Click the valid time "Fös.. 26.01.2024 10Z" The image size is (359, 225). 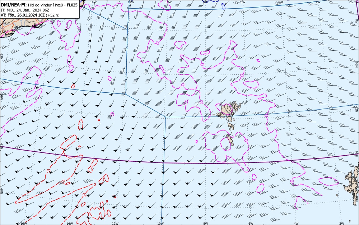coord(25,15)
